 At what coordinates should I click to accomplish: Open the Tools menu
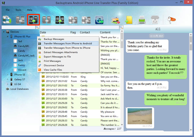point(18,10)
